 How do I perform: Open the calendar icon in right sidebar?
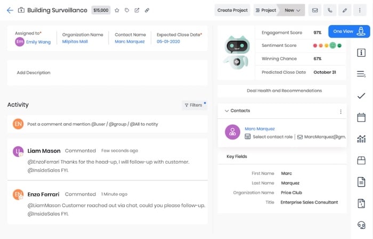tap(361, 117)
